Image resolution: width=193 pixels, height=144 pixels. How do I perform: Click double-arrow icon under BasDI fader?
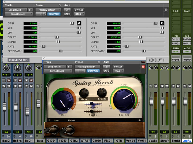[x=9, y=136]
